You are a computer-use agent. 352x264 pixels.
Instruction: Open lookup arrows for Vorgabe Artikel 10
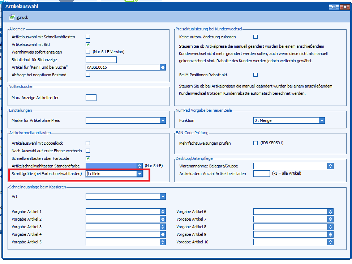[x=330, y=242]
